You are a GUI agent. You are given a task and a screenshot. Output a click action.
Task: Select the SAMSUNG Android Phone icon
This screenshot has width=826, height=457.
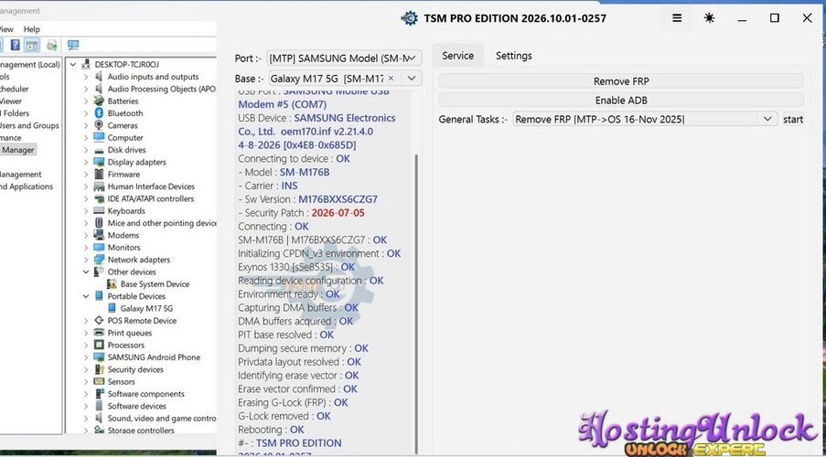click(x=99, y=357)
